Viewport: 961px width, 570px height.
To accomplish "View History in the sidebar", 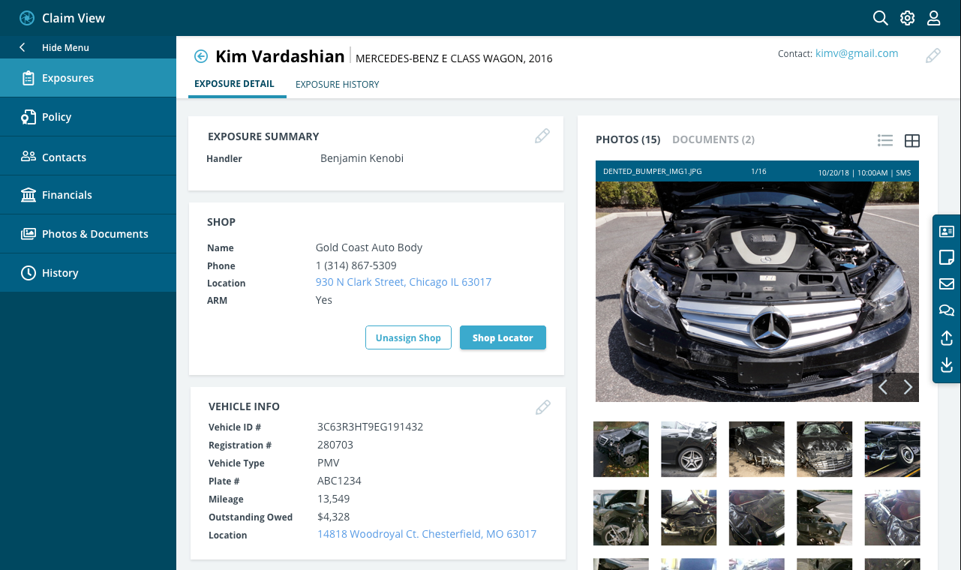I will pos(88,273).
